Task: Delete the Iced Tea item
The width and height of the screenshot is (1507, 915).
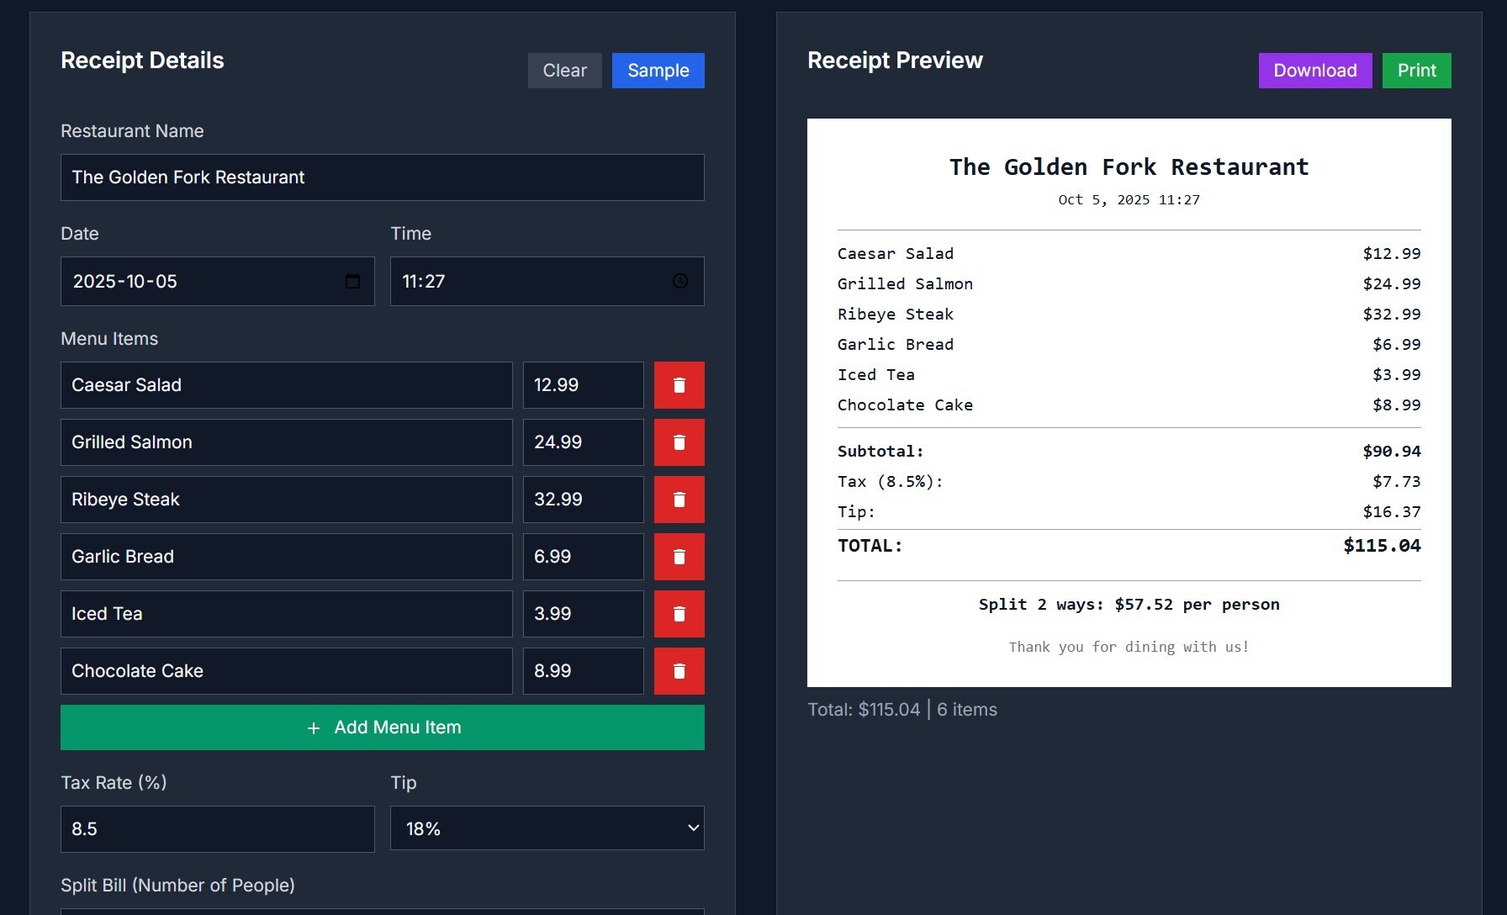Action: point(679,614)
